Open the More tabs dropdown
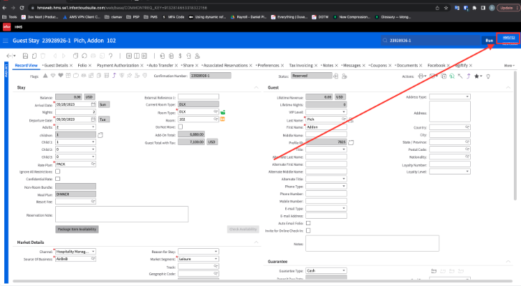The width and height of the screenshot is (521, 286). tap(510, 66)
